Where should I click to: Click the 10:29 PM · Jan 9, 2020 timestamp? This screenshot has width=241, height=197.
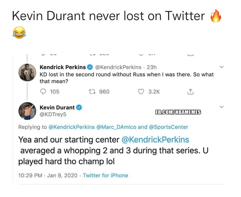click(48, 176)
